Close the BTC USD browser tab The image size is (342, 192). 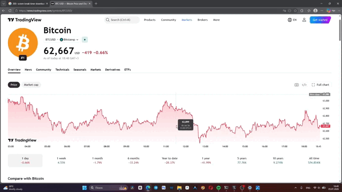tap(89, 3)
